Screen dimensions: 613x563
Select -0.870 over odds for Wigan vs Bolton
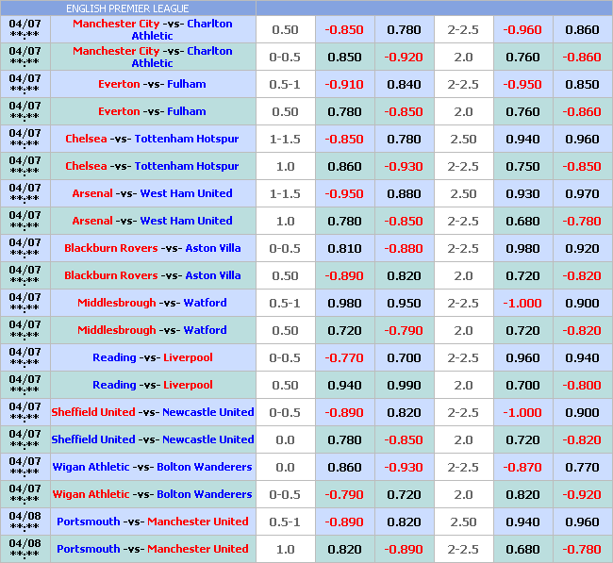click(522, 467)
